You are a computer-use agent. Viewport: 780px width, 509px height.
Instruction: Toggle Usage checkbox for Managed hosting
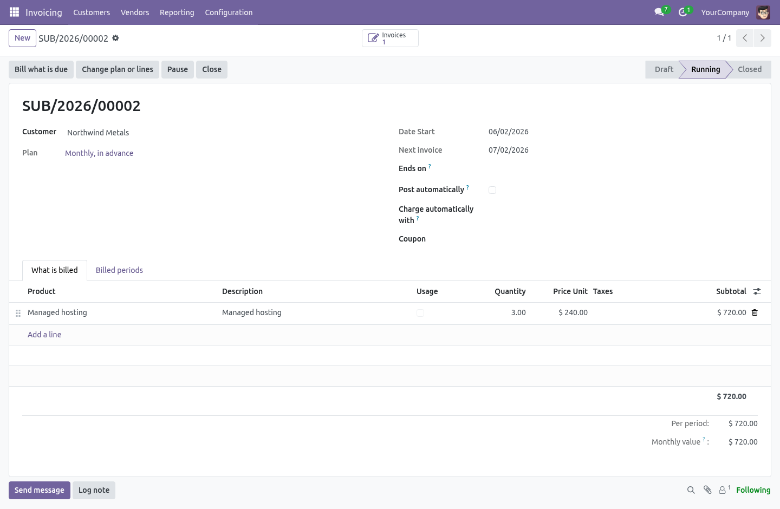[420, 313]
